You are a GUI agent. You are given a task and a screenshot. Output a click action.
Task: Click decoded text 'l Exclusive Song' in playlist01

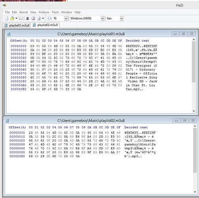[x=141, y=78]
